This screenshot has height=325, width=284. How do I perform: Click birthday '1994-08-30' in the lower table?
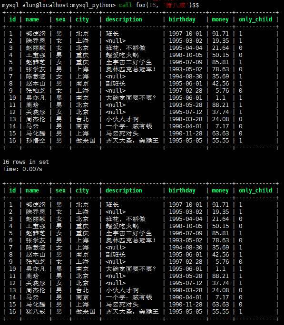[186, 248]
